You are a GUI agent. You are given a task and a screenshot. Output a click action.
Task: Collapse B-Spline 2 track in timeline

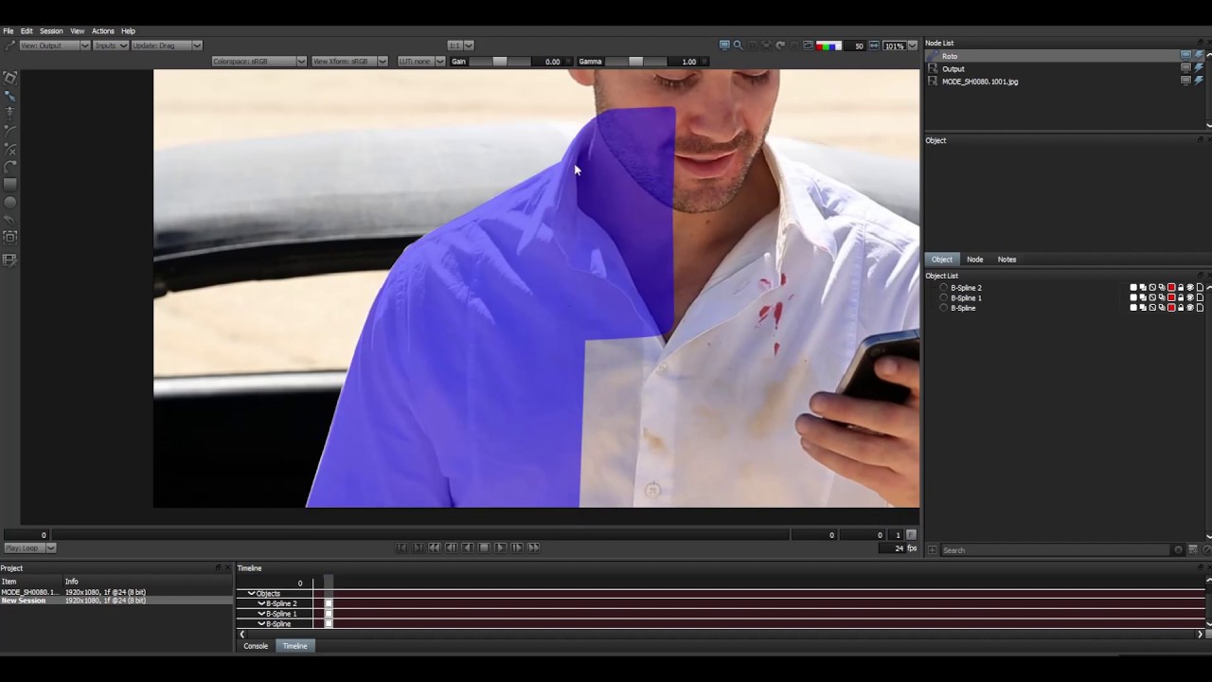point(261,603)
